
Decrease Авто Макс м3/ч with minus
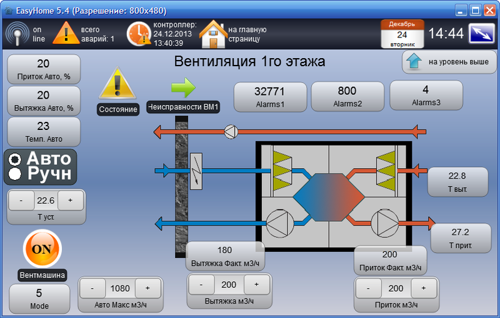tap(92, 289)
